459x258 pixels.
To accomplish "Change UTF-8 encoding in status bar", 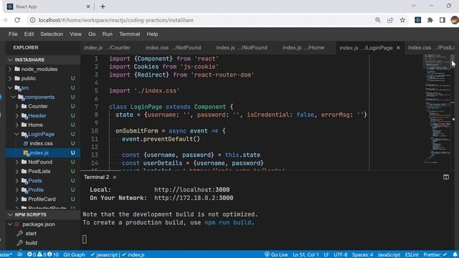I will (x=341, y=254).
